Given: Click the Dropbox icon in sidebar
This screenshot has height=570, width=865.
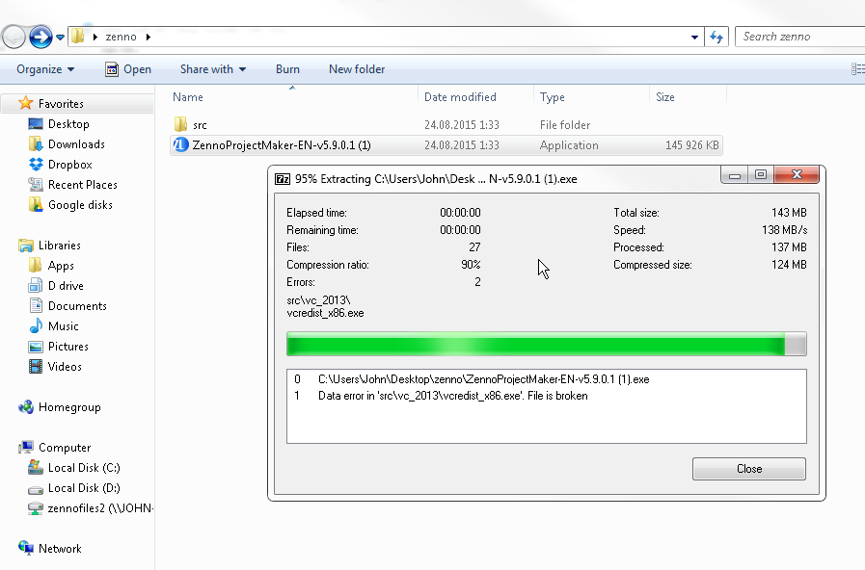Looking at the screenshot, I should click(x=36, y=164).
